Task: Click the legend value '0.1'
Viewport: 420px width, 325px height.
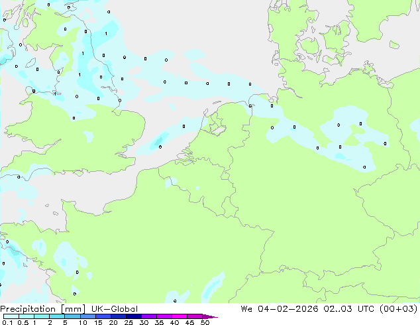Action: (7, 322)
